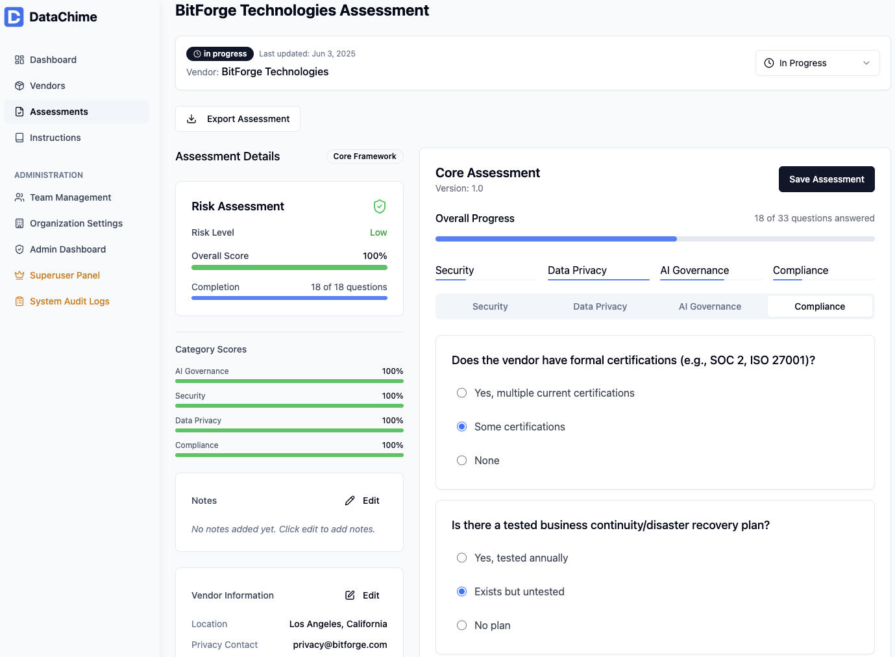Click the in progress status badge
Viewport: 895px width, 657px height.
220,54
